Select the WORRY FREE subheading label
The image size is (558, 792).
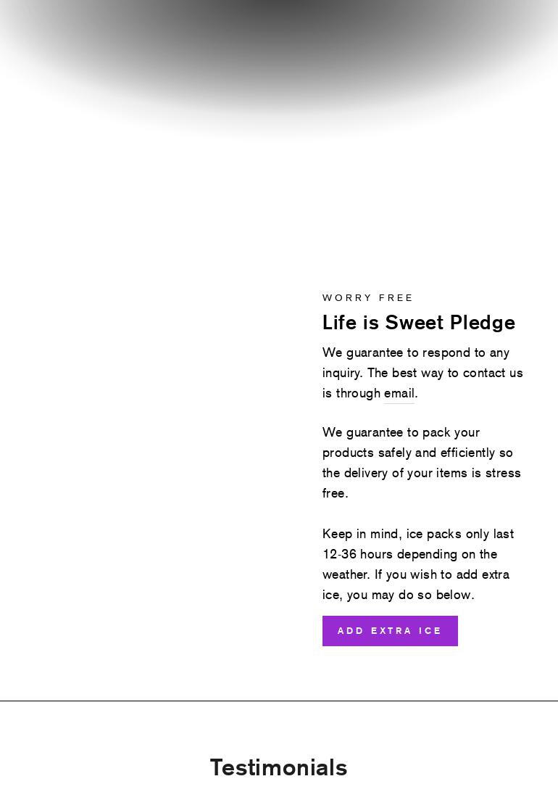click(x=367, y=298)
